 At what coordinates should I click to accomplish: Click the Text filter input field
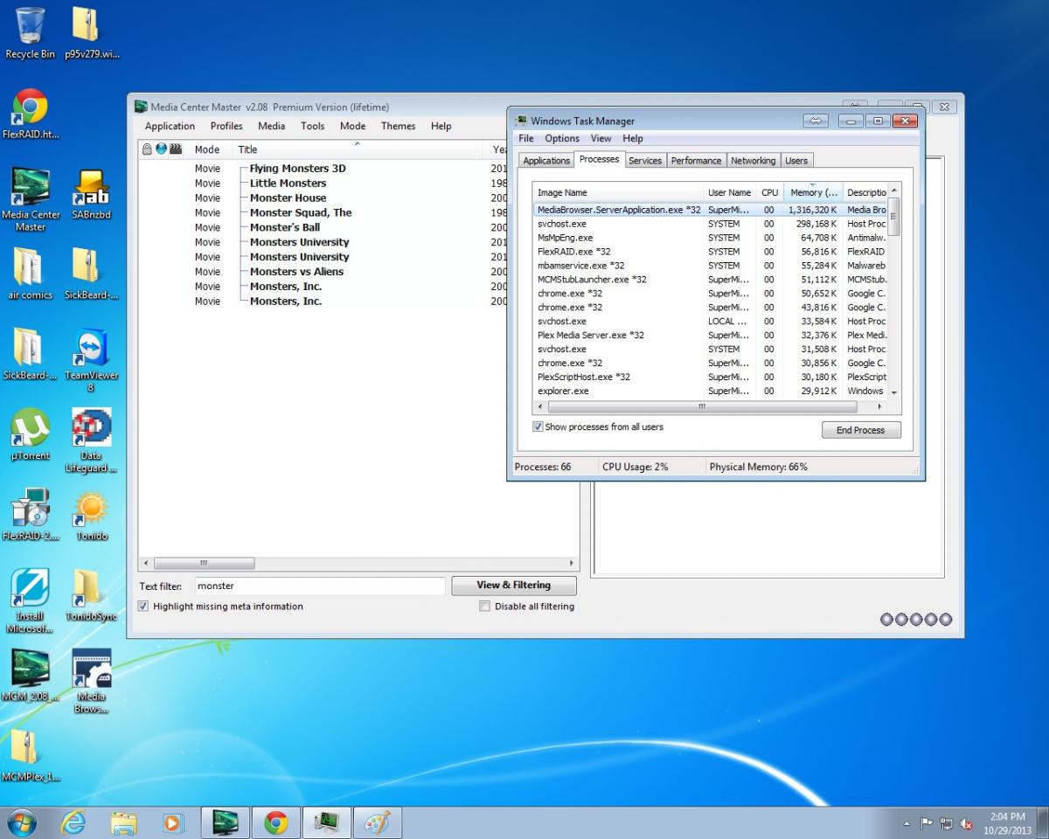318,586
